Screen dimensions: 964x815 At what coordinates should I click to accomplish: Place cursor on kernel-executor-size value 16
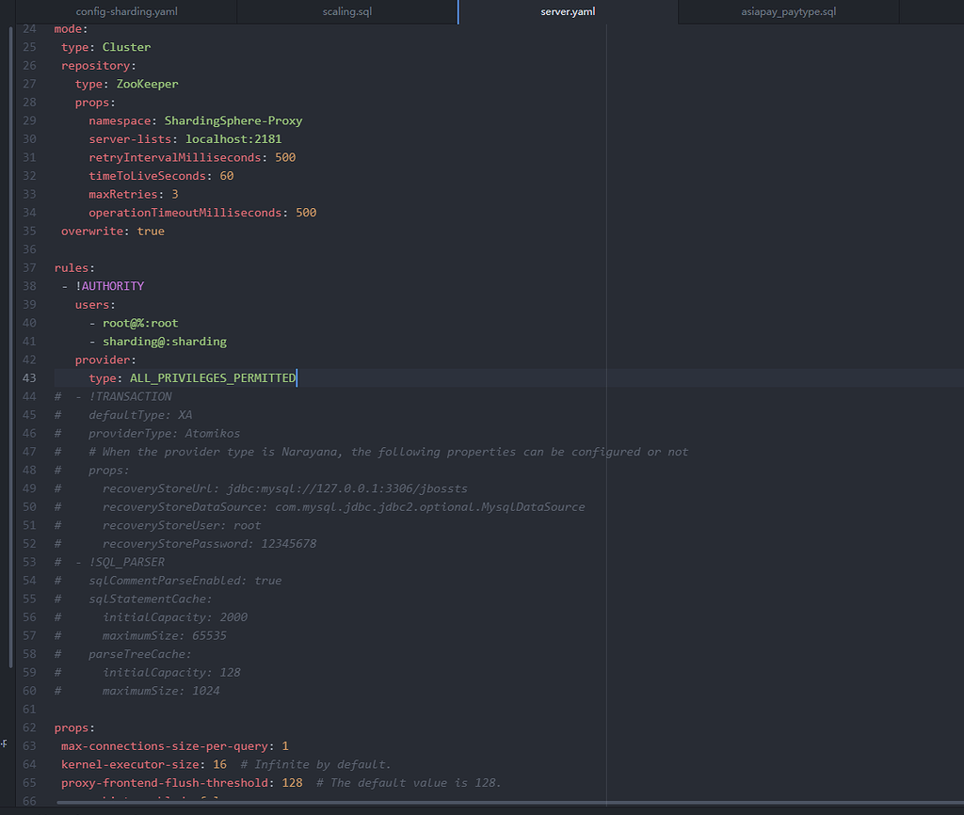(219, 764)
